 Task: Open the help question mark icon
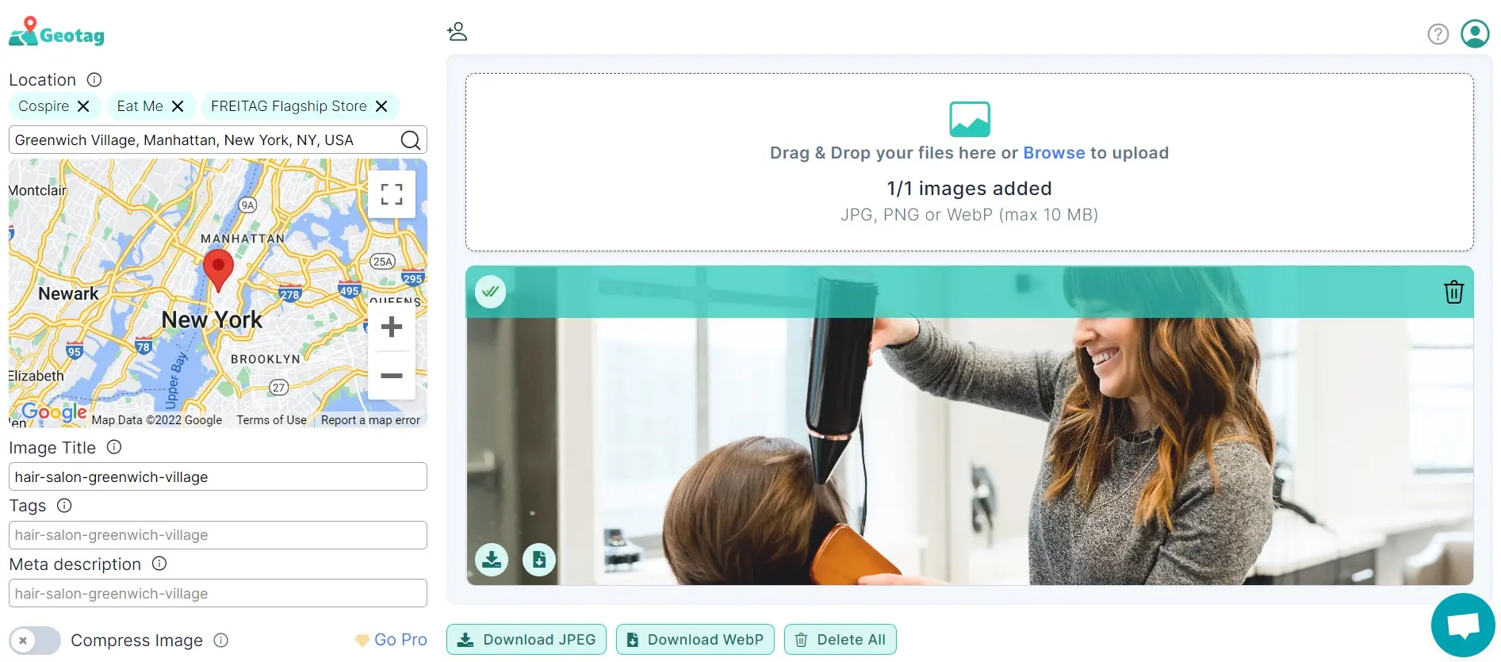[x=1438, y=34]
